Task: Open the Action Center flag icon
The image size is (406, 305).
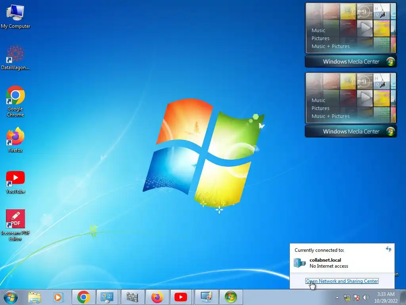Action: click(356, 297)
